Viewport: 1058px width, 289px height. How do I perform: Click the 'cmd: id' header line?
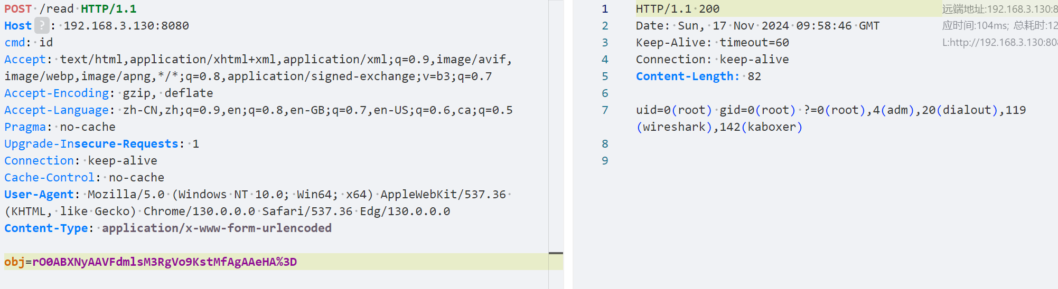(x=29, y=43)
